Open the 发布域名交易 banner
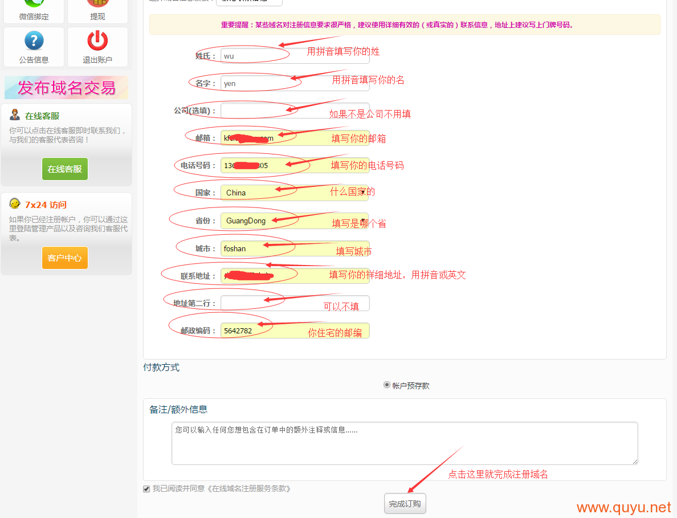 [66, 88]
